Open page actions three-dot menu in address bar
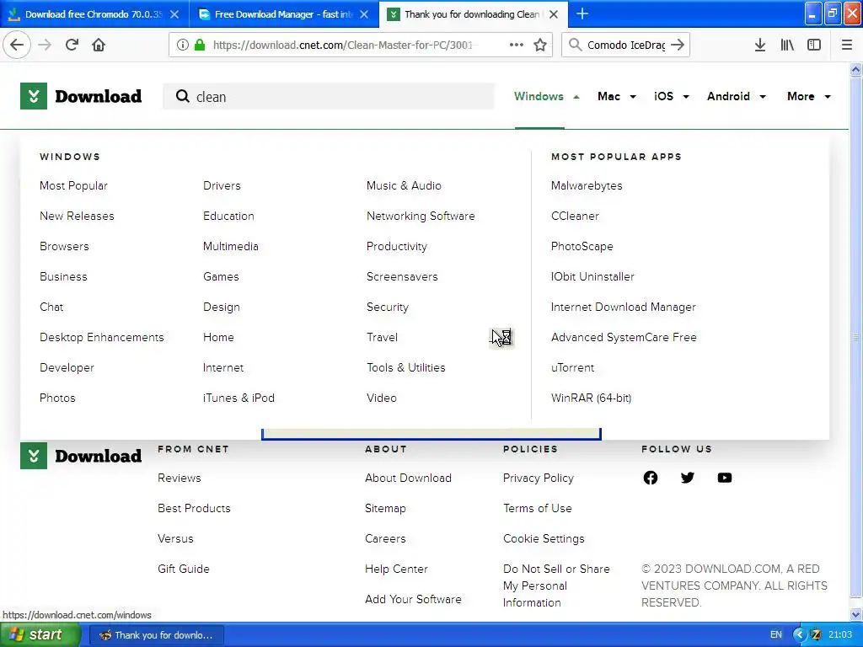 (x=517, y=45)
